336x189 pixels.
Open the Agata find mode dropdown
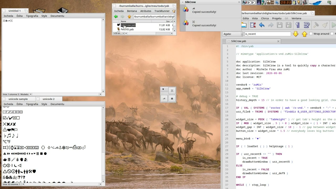[x=233, y=34]
